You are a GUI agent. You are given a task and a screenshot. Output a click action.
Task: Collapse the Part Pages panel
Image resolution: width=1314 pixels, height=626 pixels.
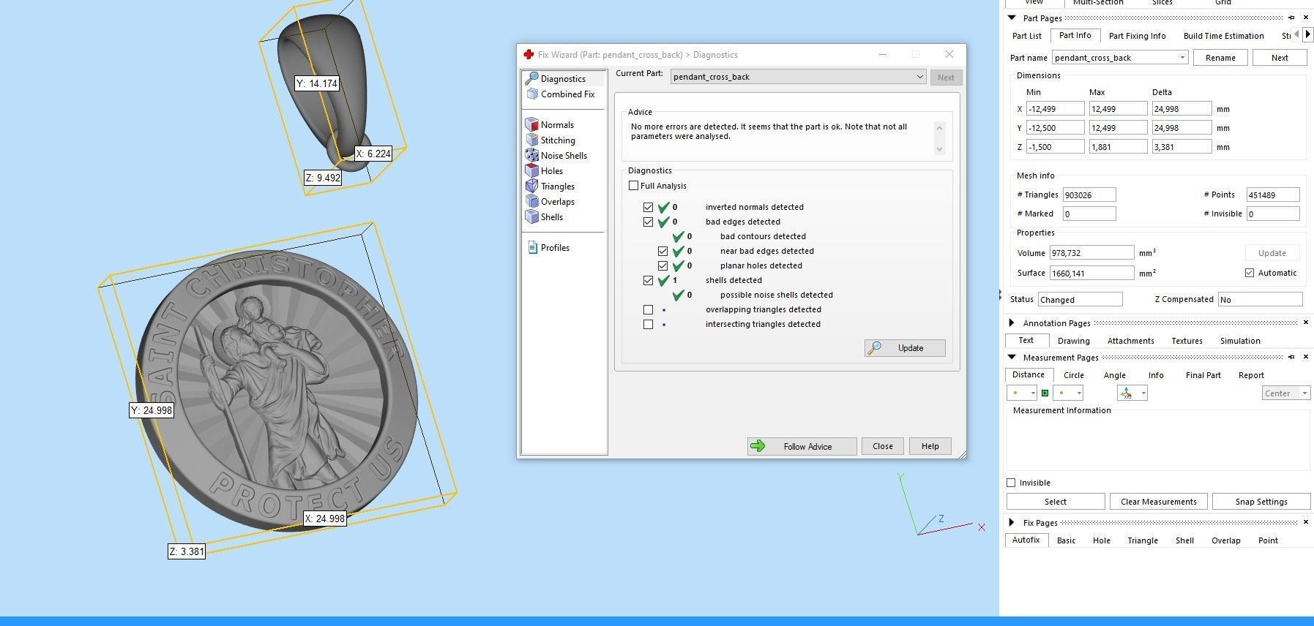pyautogui.click(x=1012, y=18)
